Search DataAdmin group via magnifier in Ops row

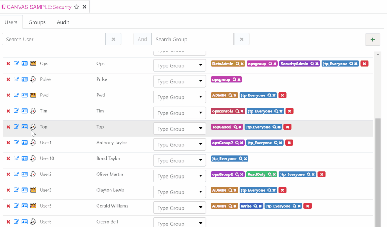pos(238,64)
